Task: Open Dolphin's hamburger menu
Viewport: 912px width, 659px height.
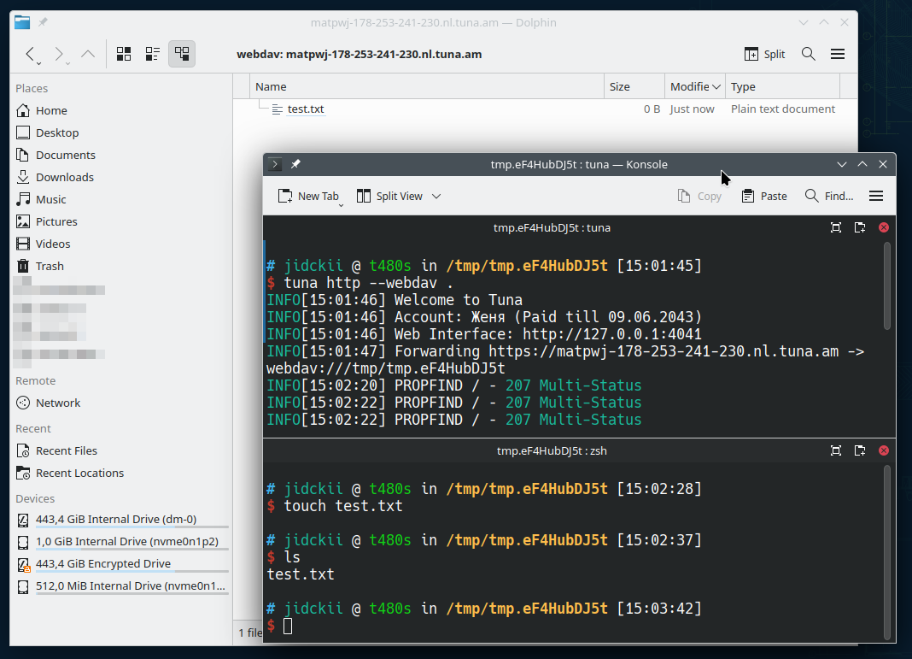Action: (x=838, y=53)
